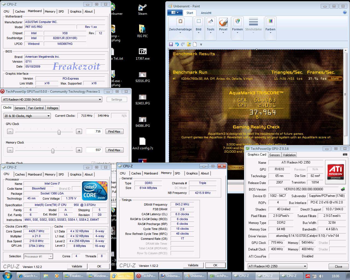Viewport: 350px width, 280px height.
Task: Click Find Max for Memory Clock
Action: (114, 150)
